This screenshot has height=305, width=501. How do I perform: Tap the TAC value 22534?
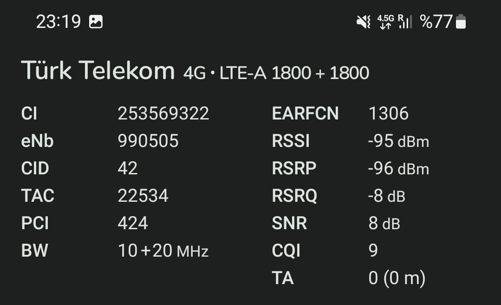(143, 196)
